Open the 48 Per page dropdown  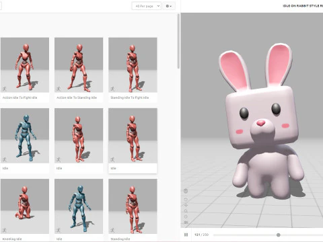(146, 6)
